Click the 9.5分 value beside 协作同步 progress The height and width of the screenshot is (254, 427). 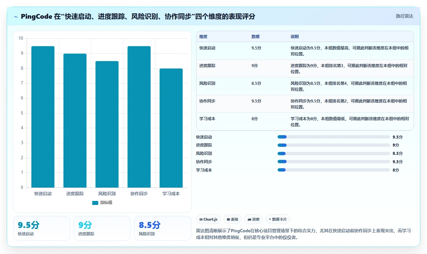pos(398,162)
